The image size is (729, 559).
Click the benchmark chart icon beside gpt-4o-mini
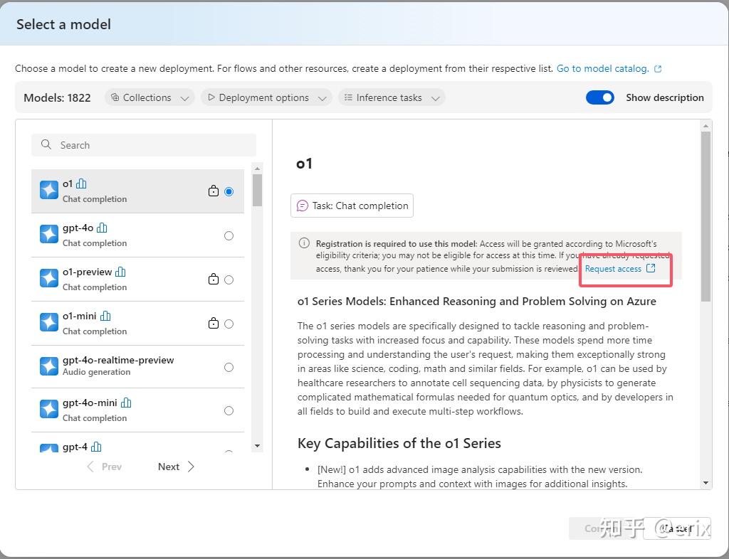[126, 403]
